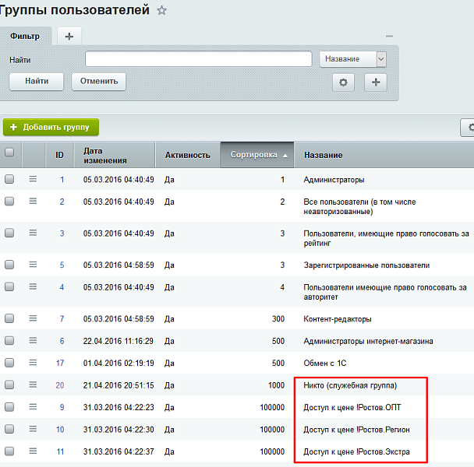Click the favorites star next to page title
Screen dimensions: 474x467
(162, 10)
